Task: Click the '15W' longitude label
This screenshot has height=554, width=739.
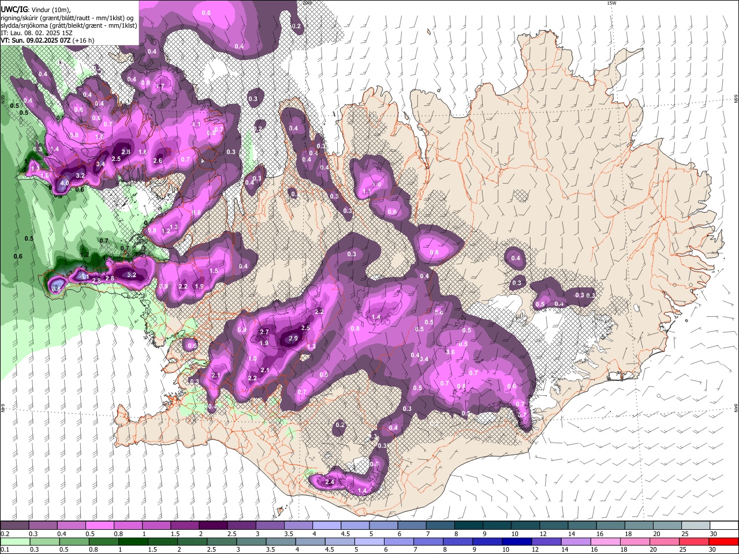Action: [611, 3]
